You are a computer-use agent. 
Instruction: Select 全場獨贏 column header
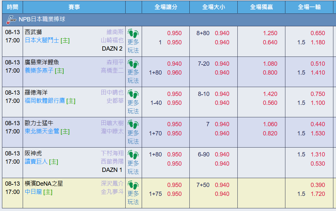pyautogui.click(x=261, y=7)
